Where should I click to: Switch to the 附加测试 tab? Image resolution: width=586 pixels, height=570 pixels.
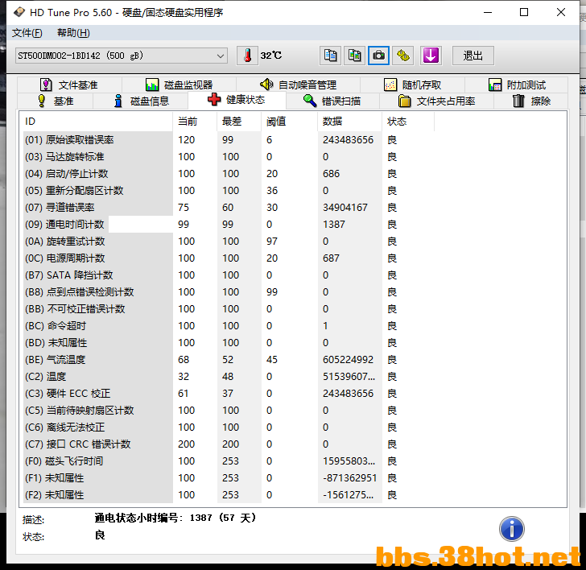click(517, 85)
